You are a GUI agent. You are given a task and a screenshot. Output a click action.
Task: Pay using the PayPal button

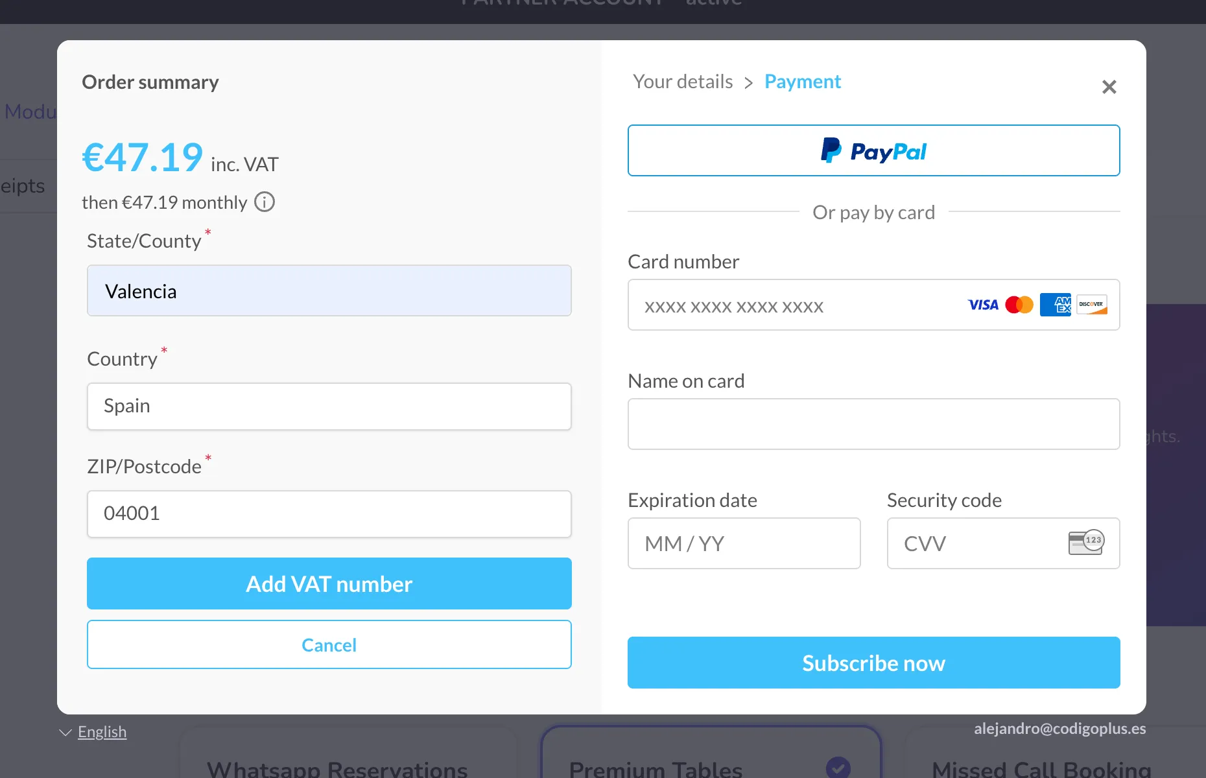873,150
